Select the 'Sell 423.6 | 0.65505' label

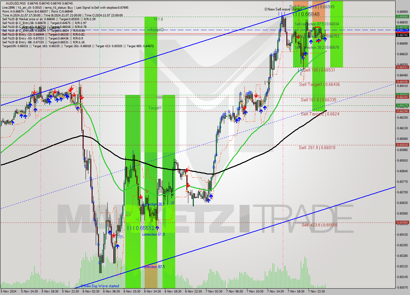(x=320, y=225)
